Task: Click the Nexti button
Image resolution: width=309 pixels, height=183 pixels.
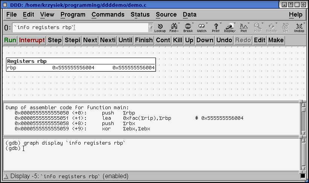Action: [x=108, y=40]
